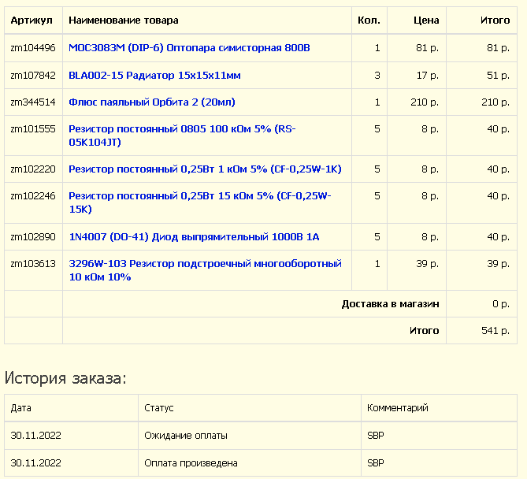Click the История заказа heading

(x=65, y=378)
